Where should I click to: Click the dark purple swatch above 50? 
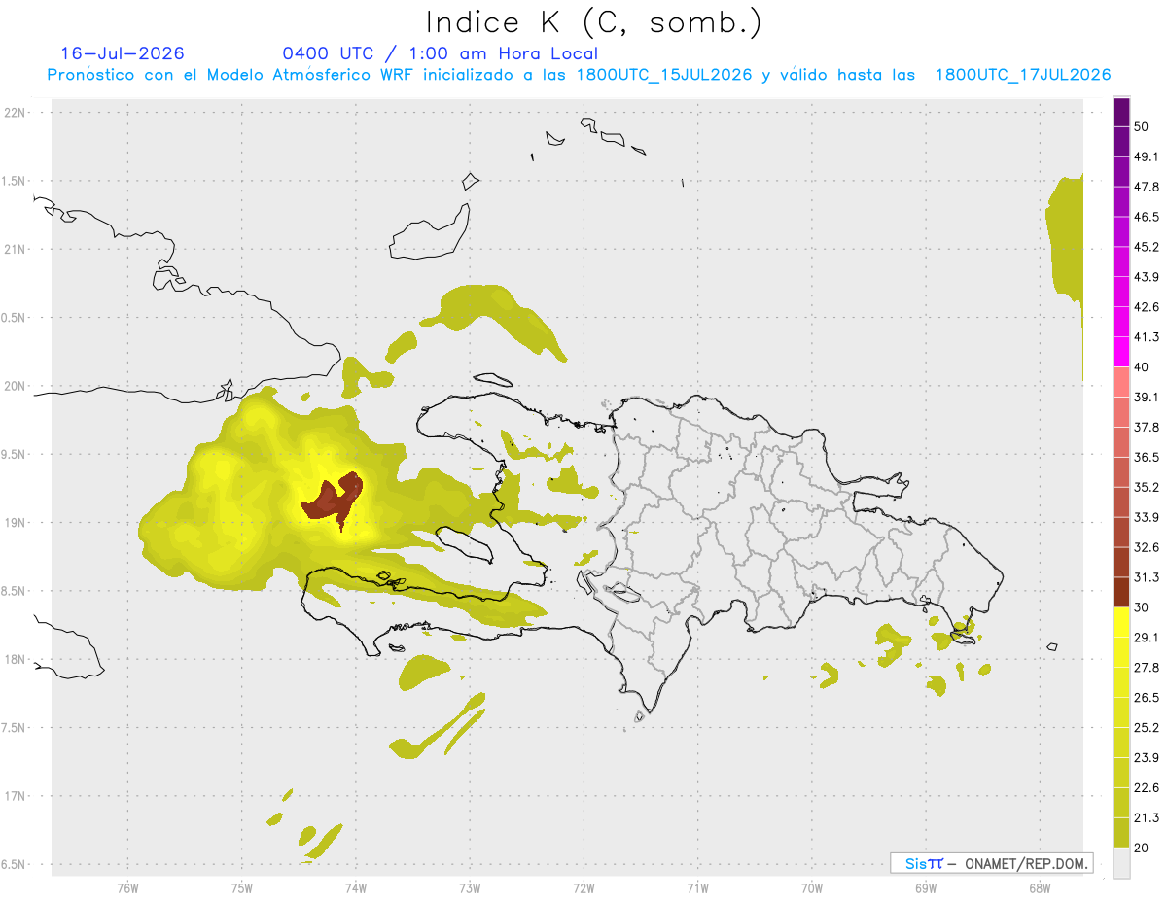pyautogui.click(x=1122, y=113)
